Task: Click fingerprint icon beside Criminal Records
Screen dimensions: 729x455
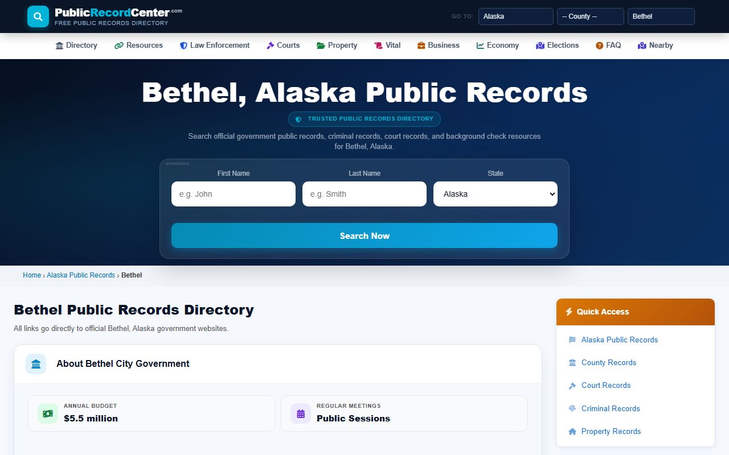Action: pyautogui.click(x=572, y=409)
